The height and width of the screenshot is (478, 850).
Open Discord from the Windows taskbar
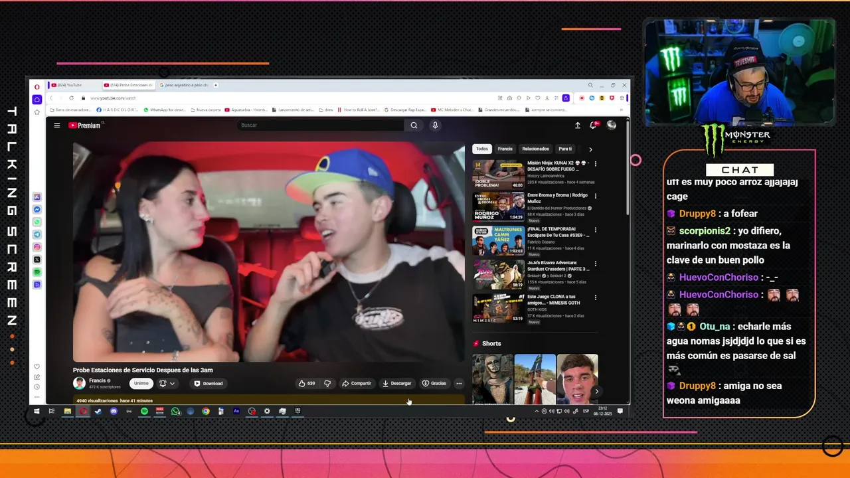point(114,411)
